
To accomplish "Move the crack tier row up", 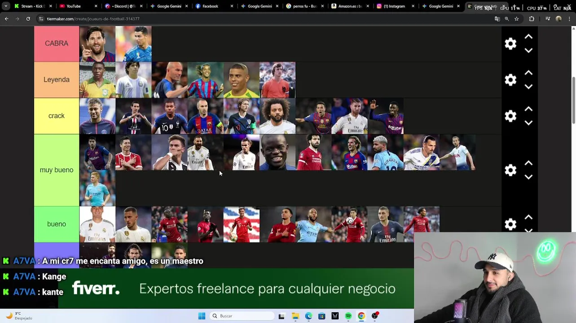I will coord(528,109).
